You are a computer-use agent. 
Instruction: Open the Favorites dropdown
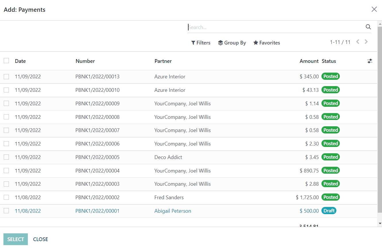(x=267, y=43)
